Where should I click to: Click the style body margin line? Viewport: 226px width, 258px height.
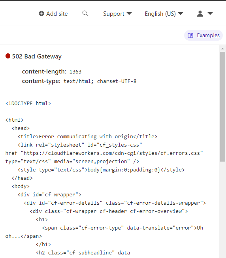(x=101, y=170)
